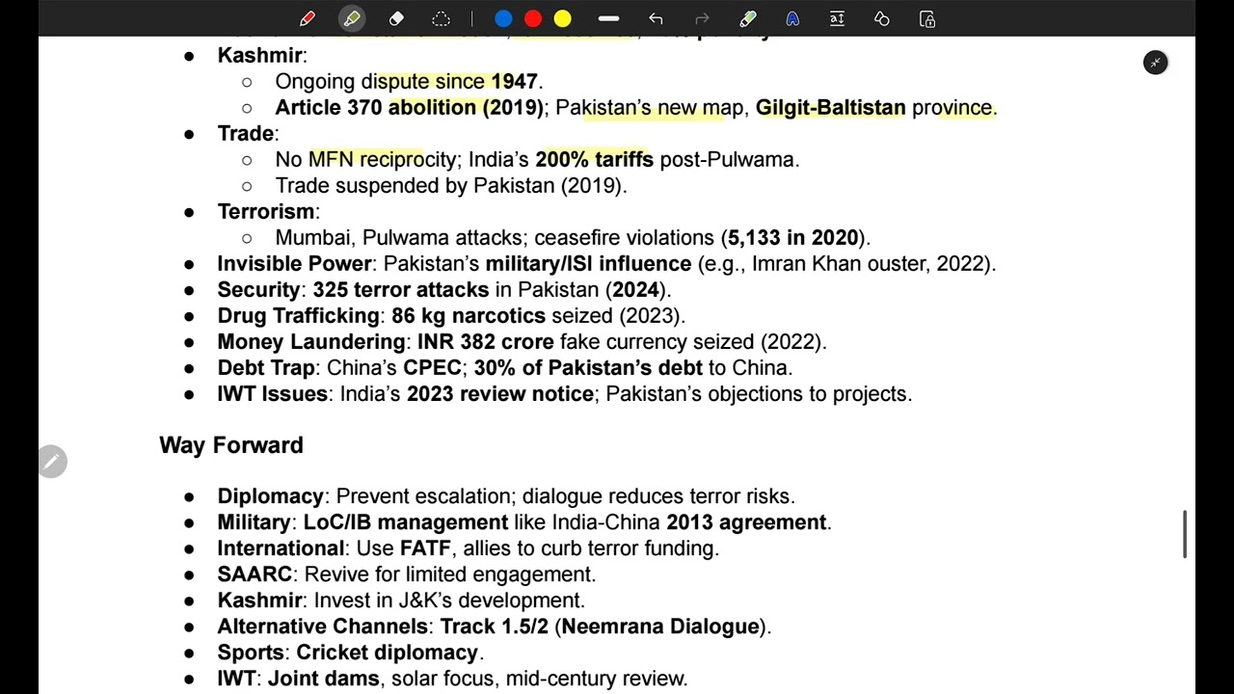Viewport: 1234px width, 694px height.
Task: Click the '200% tariffs' bold text
Action: pyautogui.click(x=594, y=160)
